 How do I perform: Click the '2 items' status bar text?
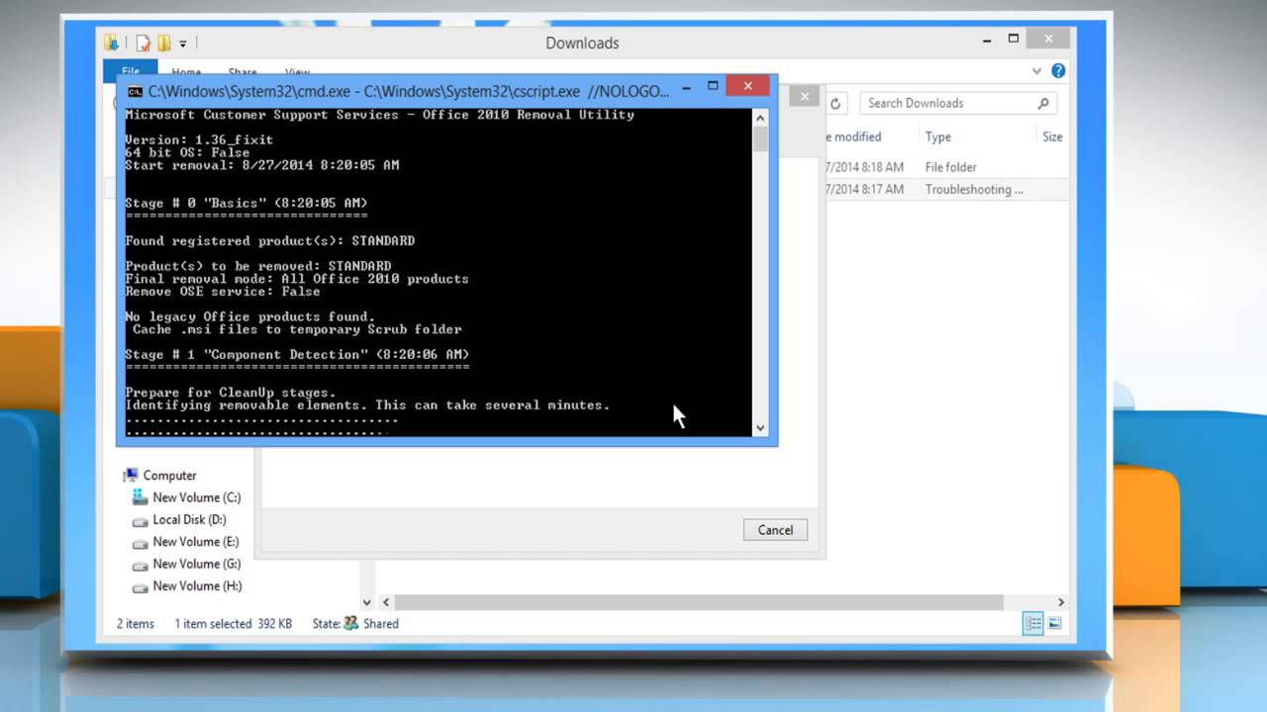pyautogui.click(x=136, y=624)
